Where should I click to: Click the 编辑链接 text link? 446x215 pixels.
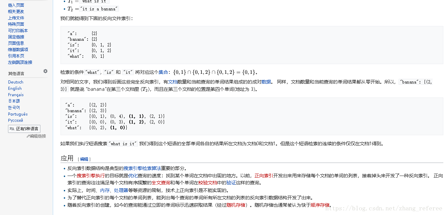(38, 136)
